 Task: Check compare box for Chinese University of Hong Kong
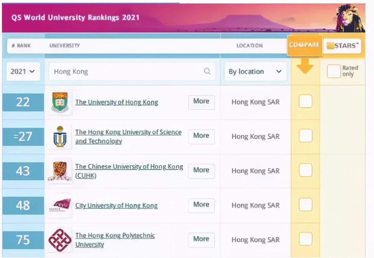[x=305, y=170]
